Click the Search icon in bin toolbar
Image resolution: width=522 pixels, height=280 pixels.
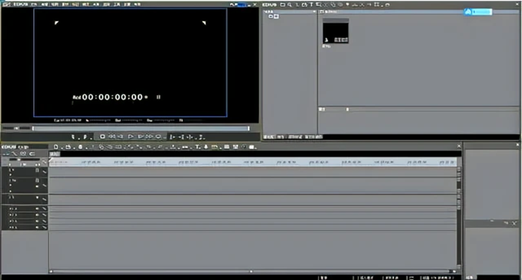pyautogui.click(x=289, y=4)
